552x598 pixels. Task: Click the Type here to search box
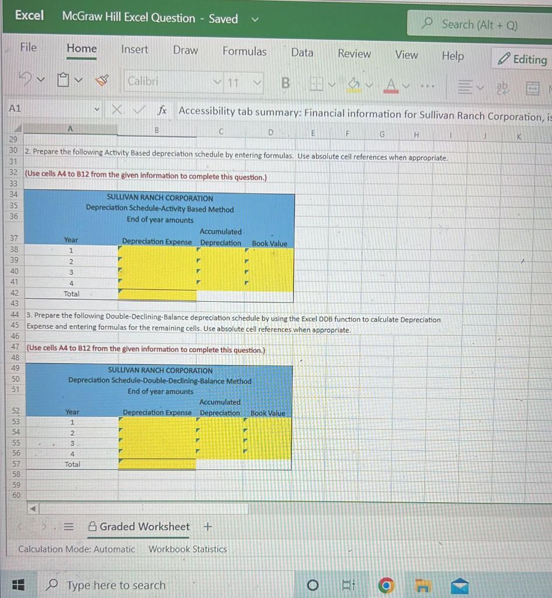pos(166,585)
